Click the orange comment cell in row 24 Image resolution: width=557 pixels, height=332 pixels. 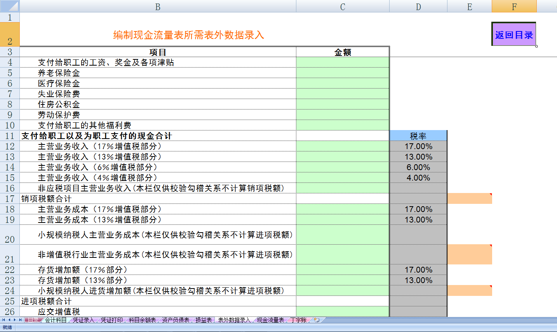470,291
